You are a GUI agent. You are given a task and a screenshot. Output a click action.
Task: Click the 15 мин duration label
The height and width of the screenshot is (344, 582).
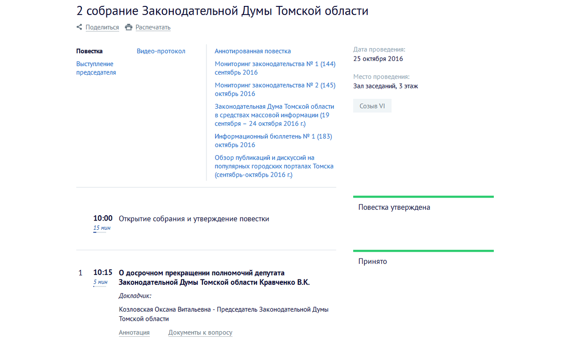click(x=102, y=228)
